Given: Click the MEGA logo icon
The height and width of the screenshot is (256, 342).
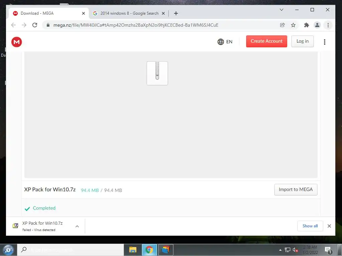Looking at the screenshot, I should point(17,42).
